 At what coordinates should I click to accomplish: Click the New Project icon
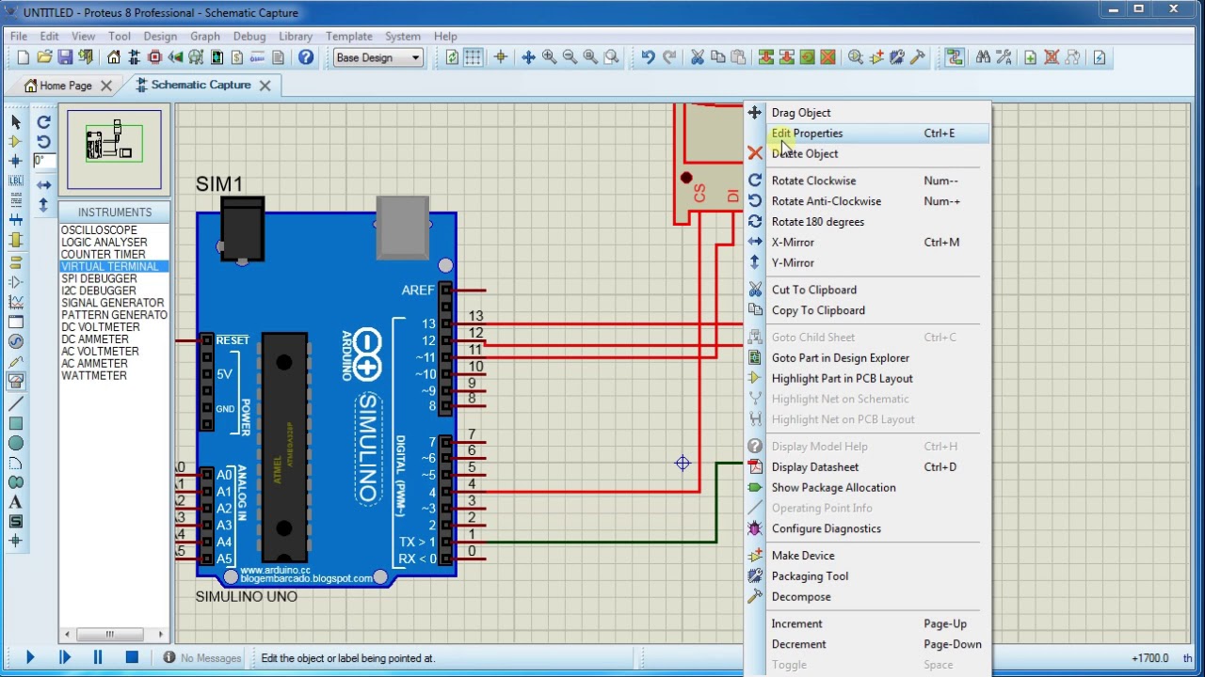pyautogui.click(x=24, y=57)
